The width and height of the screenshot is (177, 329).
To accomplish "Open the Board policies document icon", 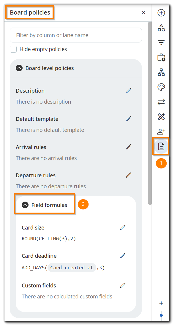I will tap(161, 146).
